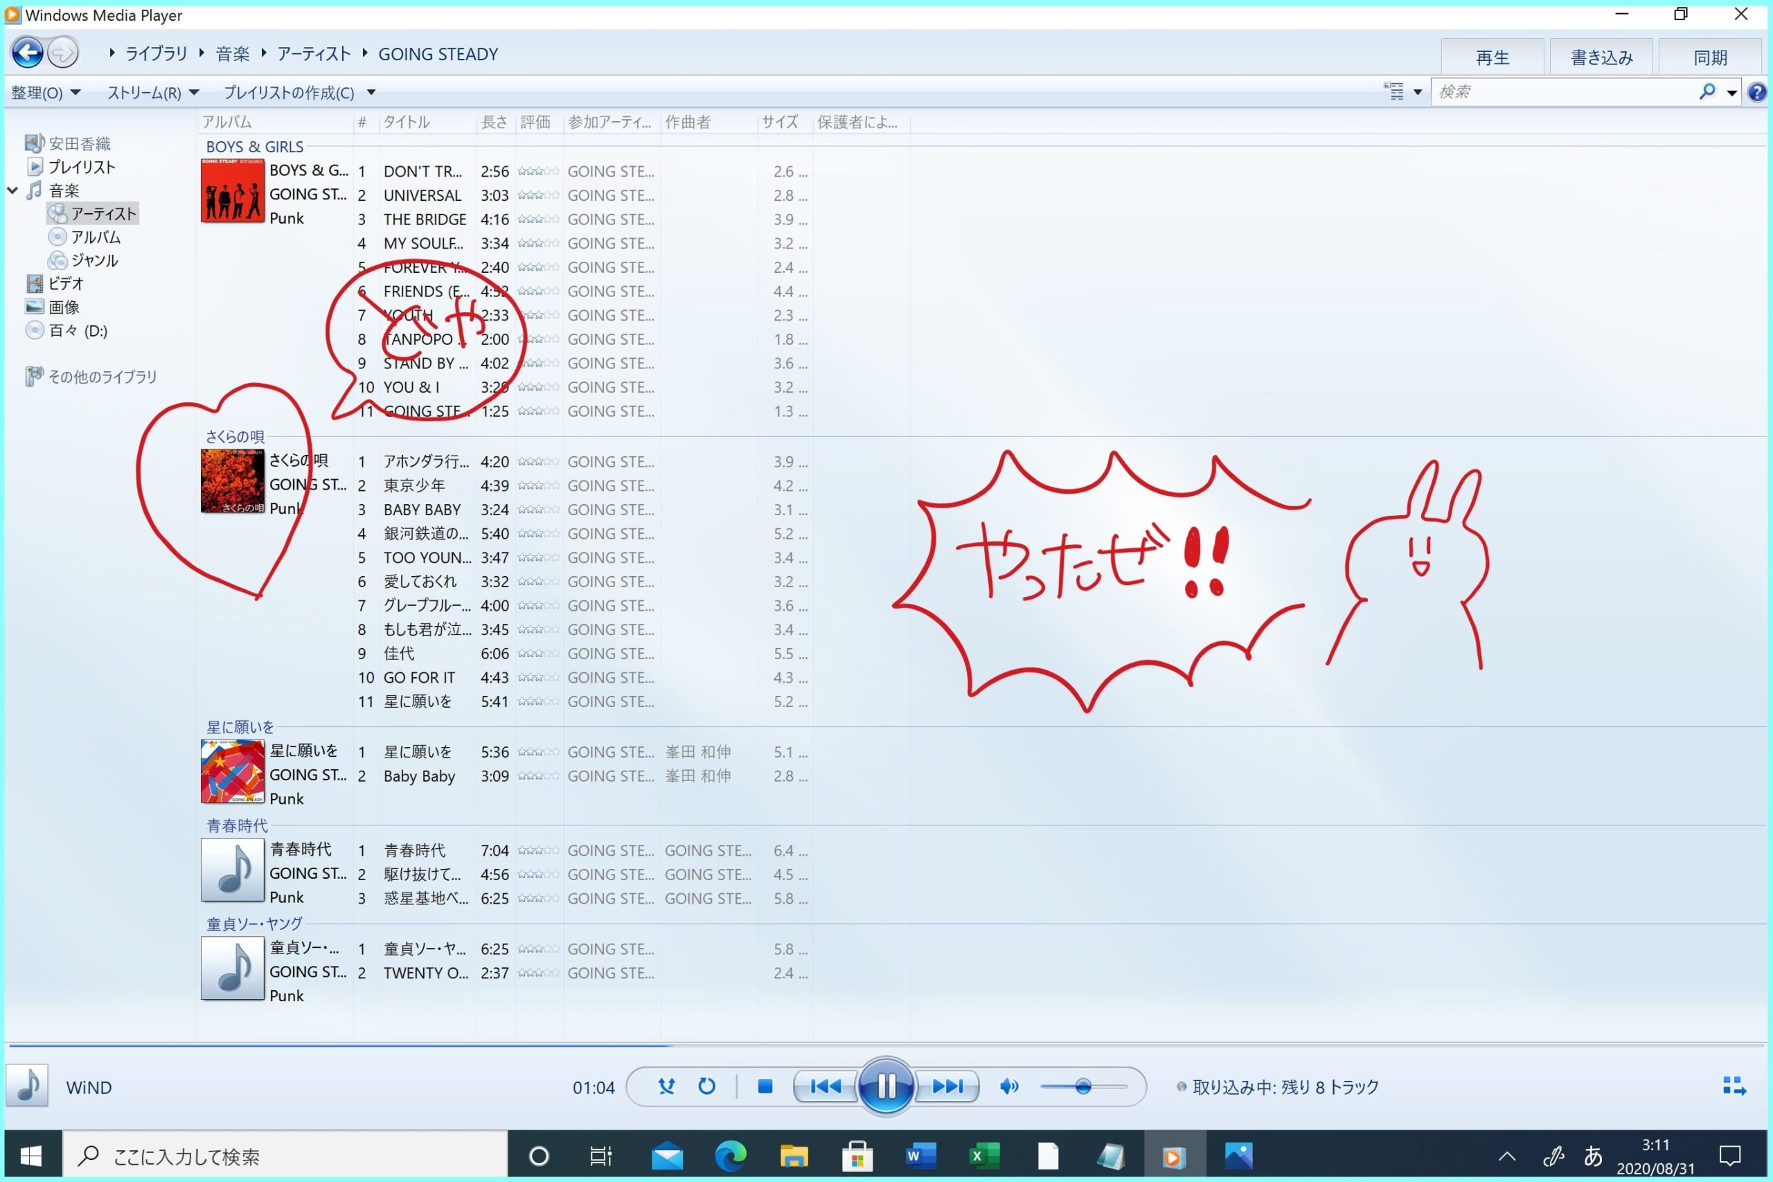Toggle repeat playback
Image resolution: width=1773 pixels, height=1182 pixels.
click(x=706, y=1086)
